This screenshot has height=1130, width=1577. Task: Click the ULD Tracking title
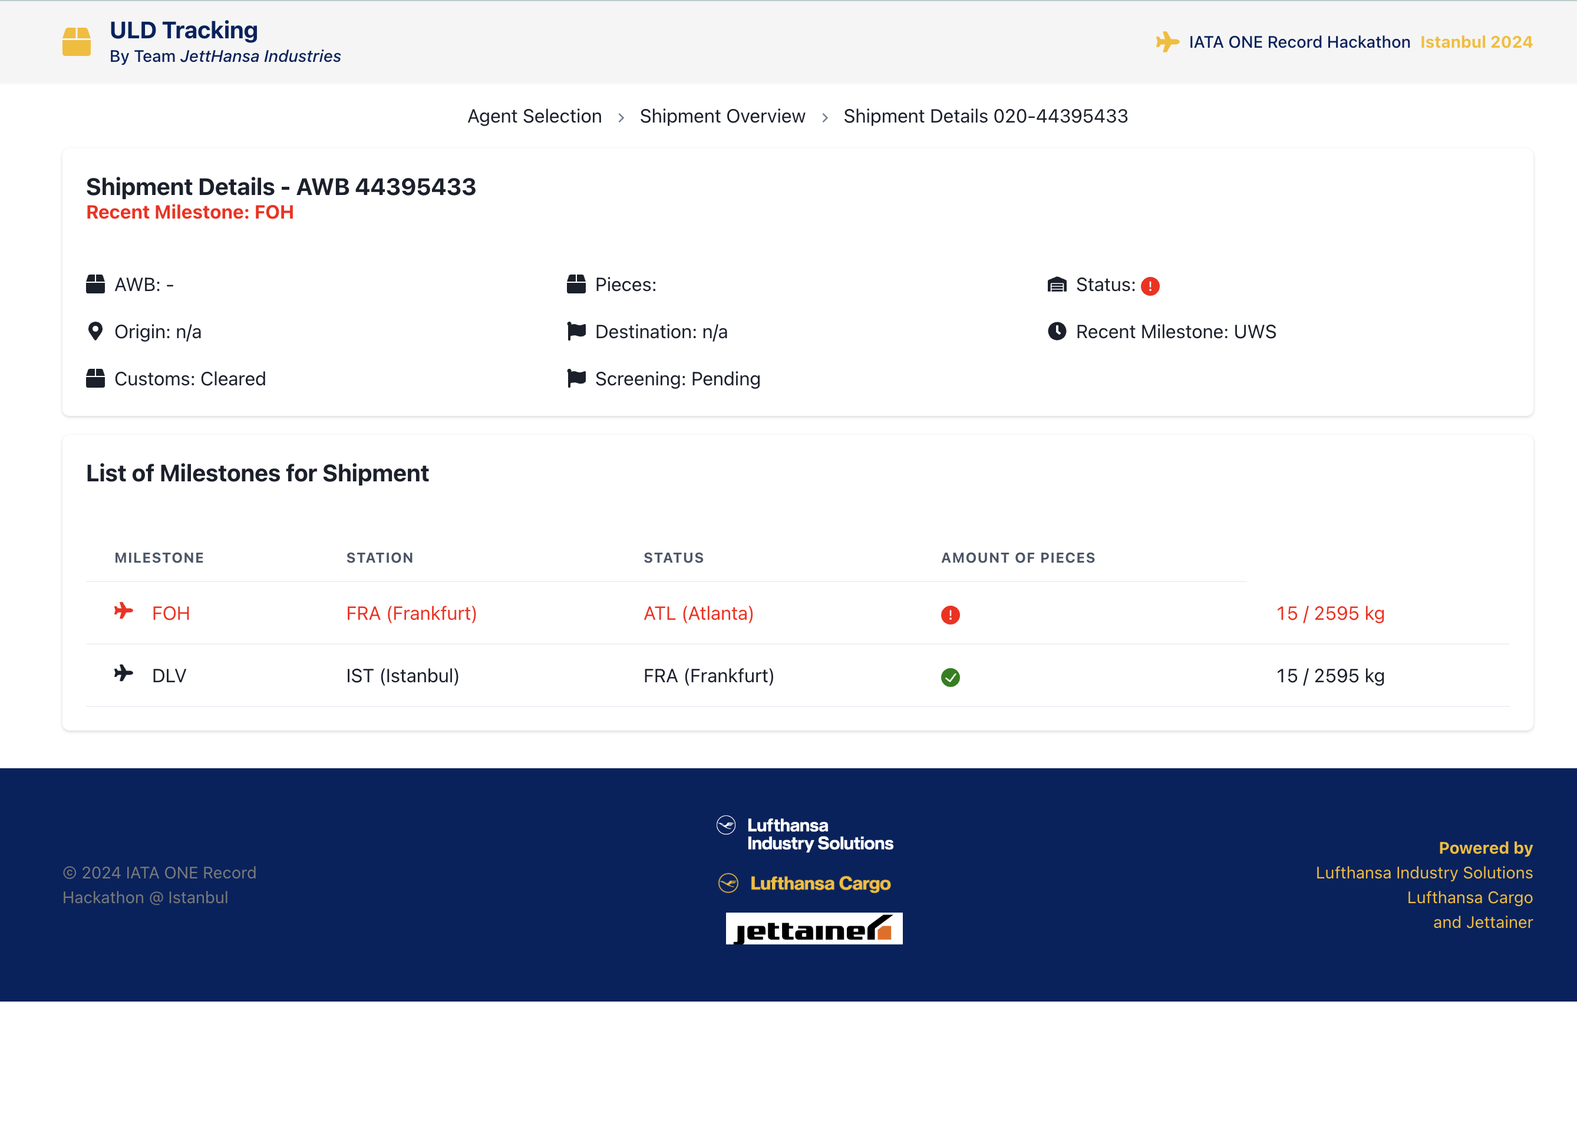click(x=183, y=30)
